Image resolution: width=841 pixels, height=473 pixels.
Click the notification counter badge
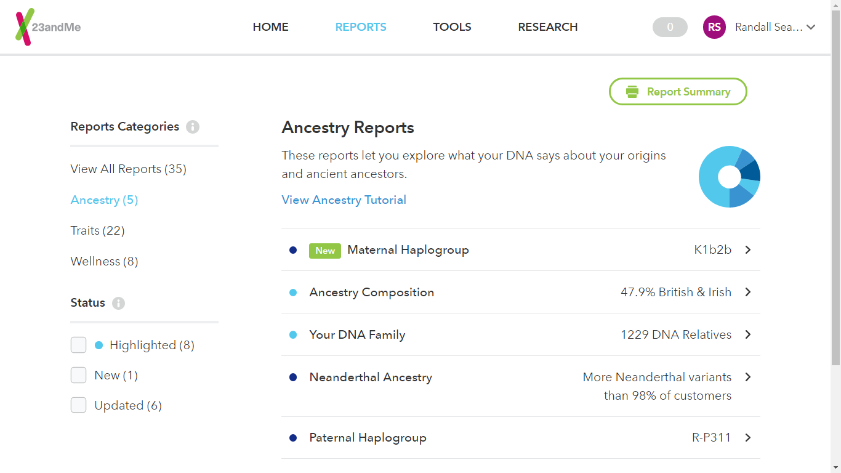[x=670, y=27]
